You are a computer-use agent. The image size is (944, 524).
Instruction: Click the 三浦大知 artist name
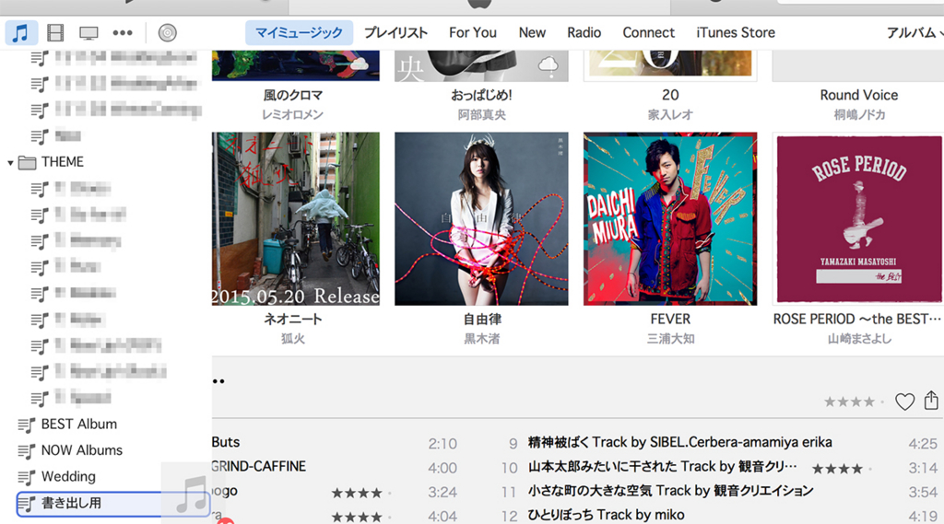point(670,339)
